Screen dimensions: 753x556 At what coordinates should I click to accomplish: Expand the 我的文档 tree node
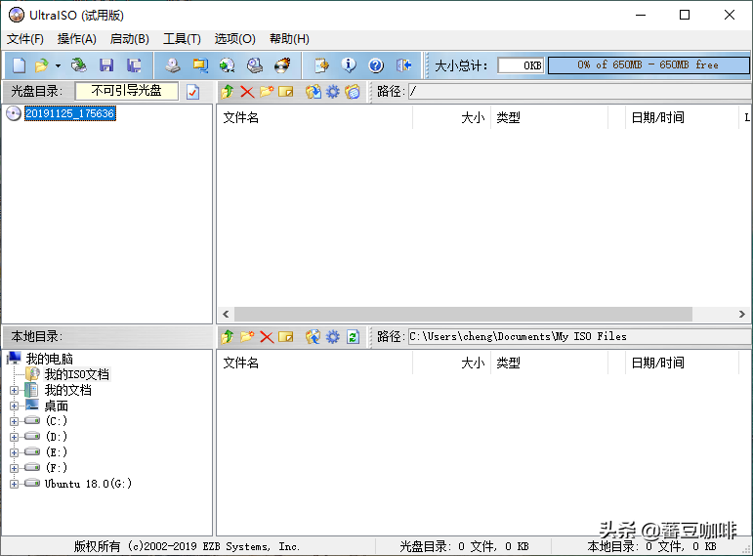tap(14, 390)
